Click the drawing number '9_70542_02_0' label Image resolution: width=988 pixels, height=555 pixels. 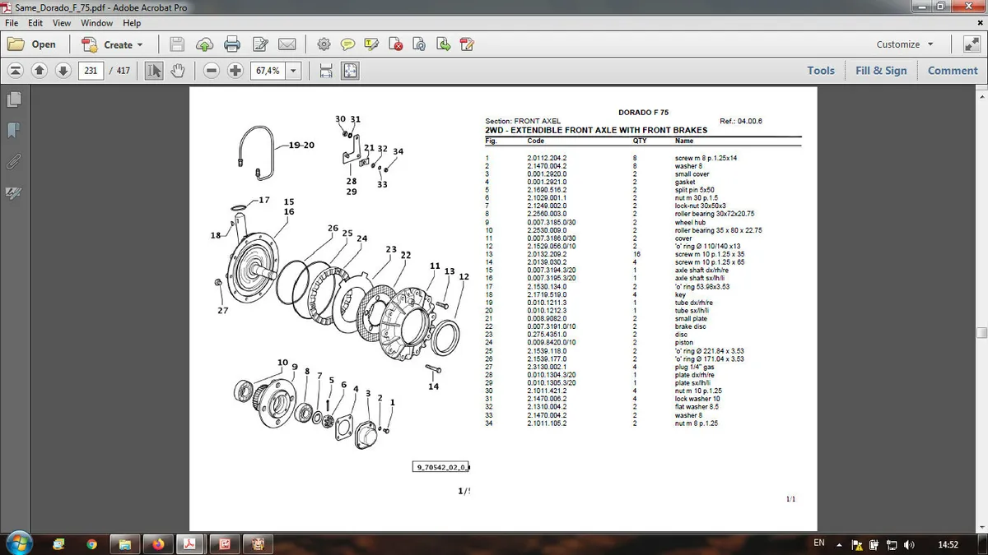pyautogui.click(x=441, y=467)
